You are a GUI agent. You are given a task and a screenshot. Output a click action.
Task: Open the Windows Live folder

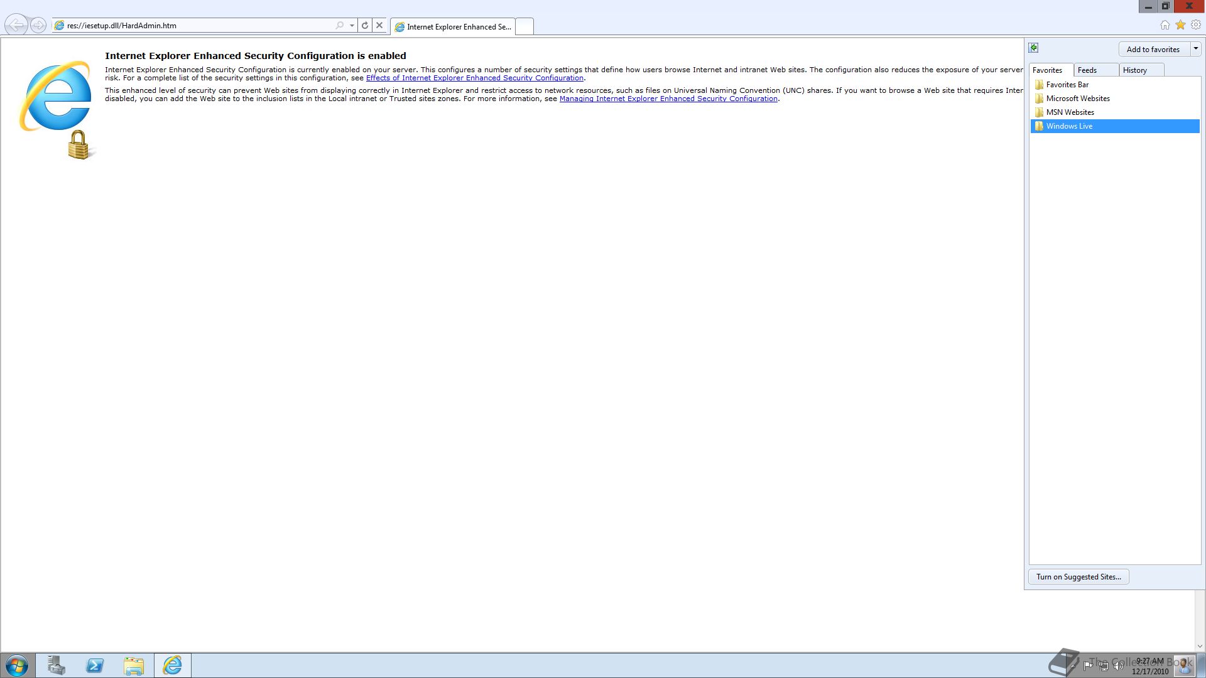pyautogui.click(x=1115, y=126)
